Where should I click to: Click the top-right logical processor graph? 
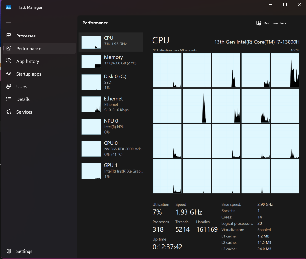(x=285, y=70)
